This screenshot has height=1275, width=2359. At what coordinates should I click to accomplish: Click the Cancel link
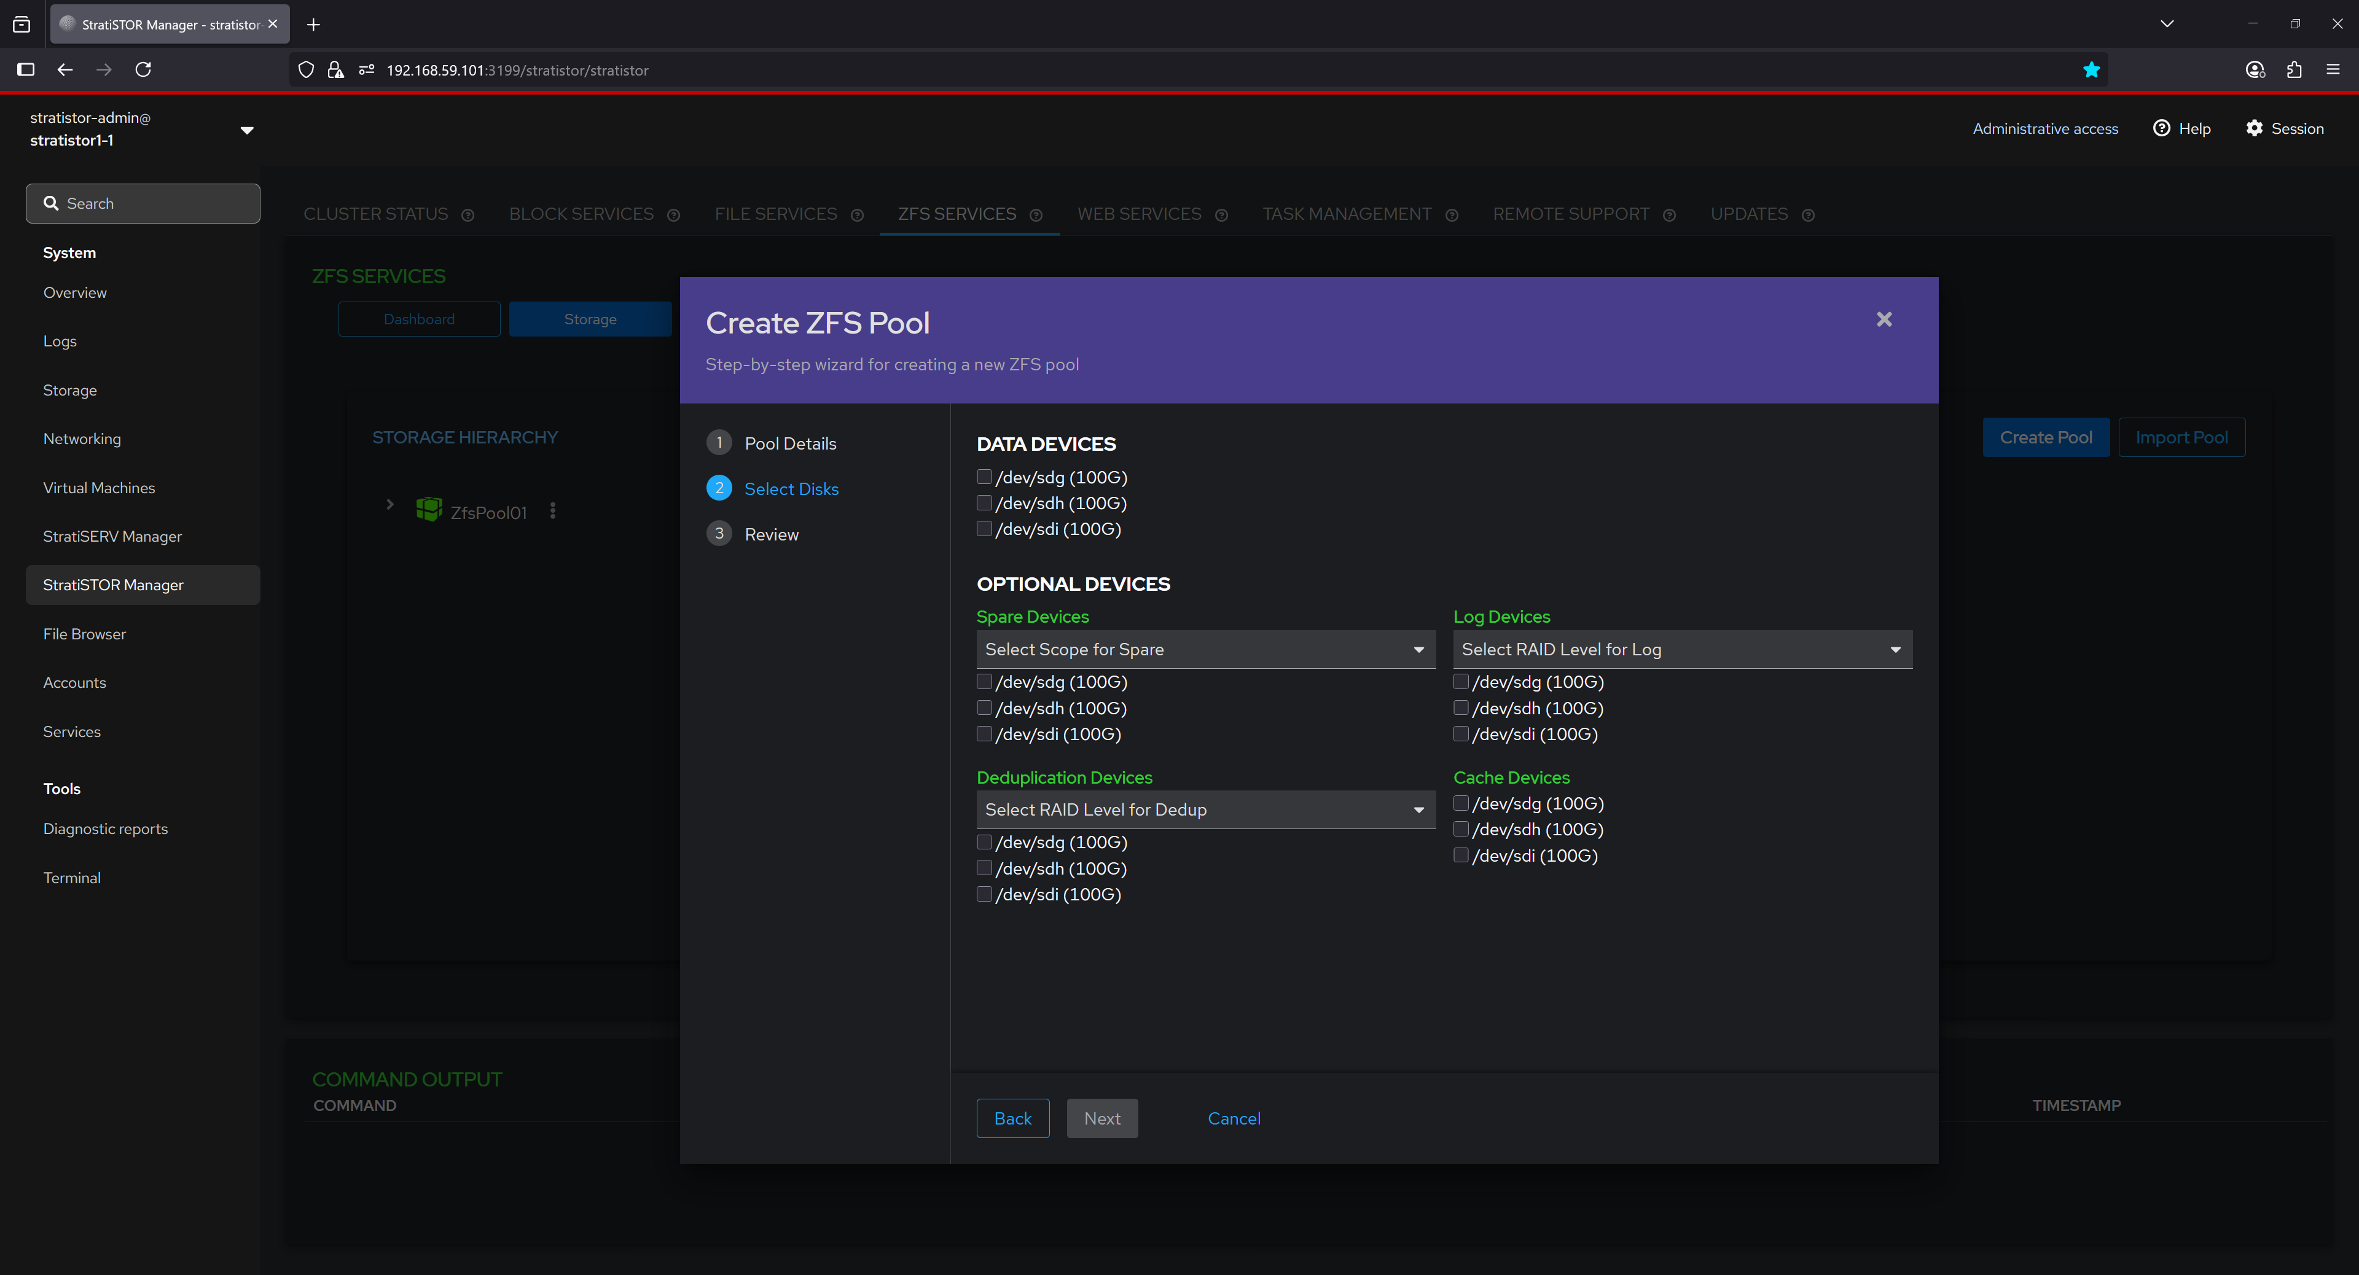tap(1234, 1118)
